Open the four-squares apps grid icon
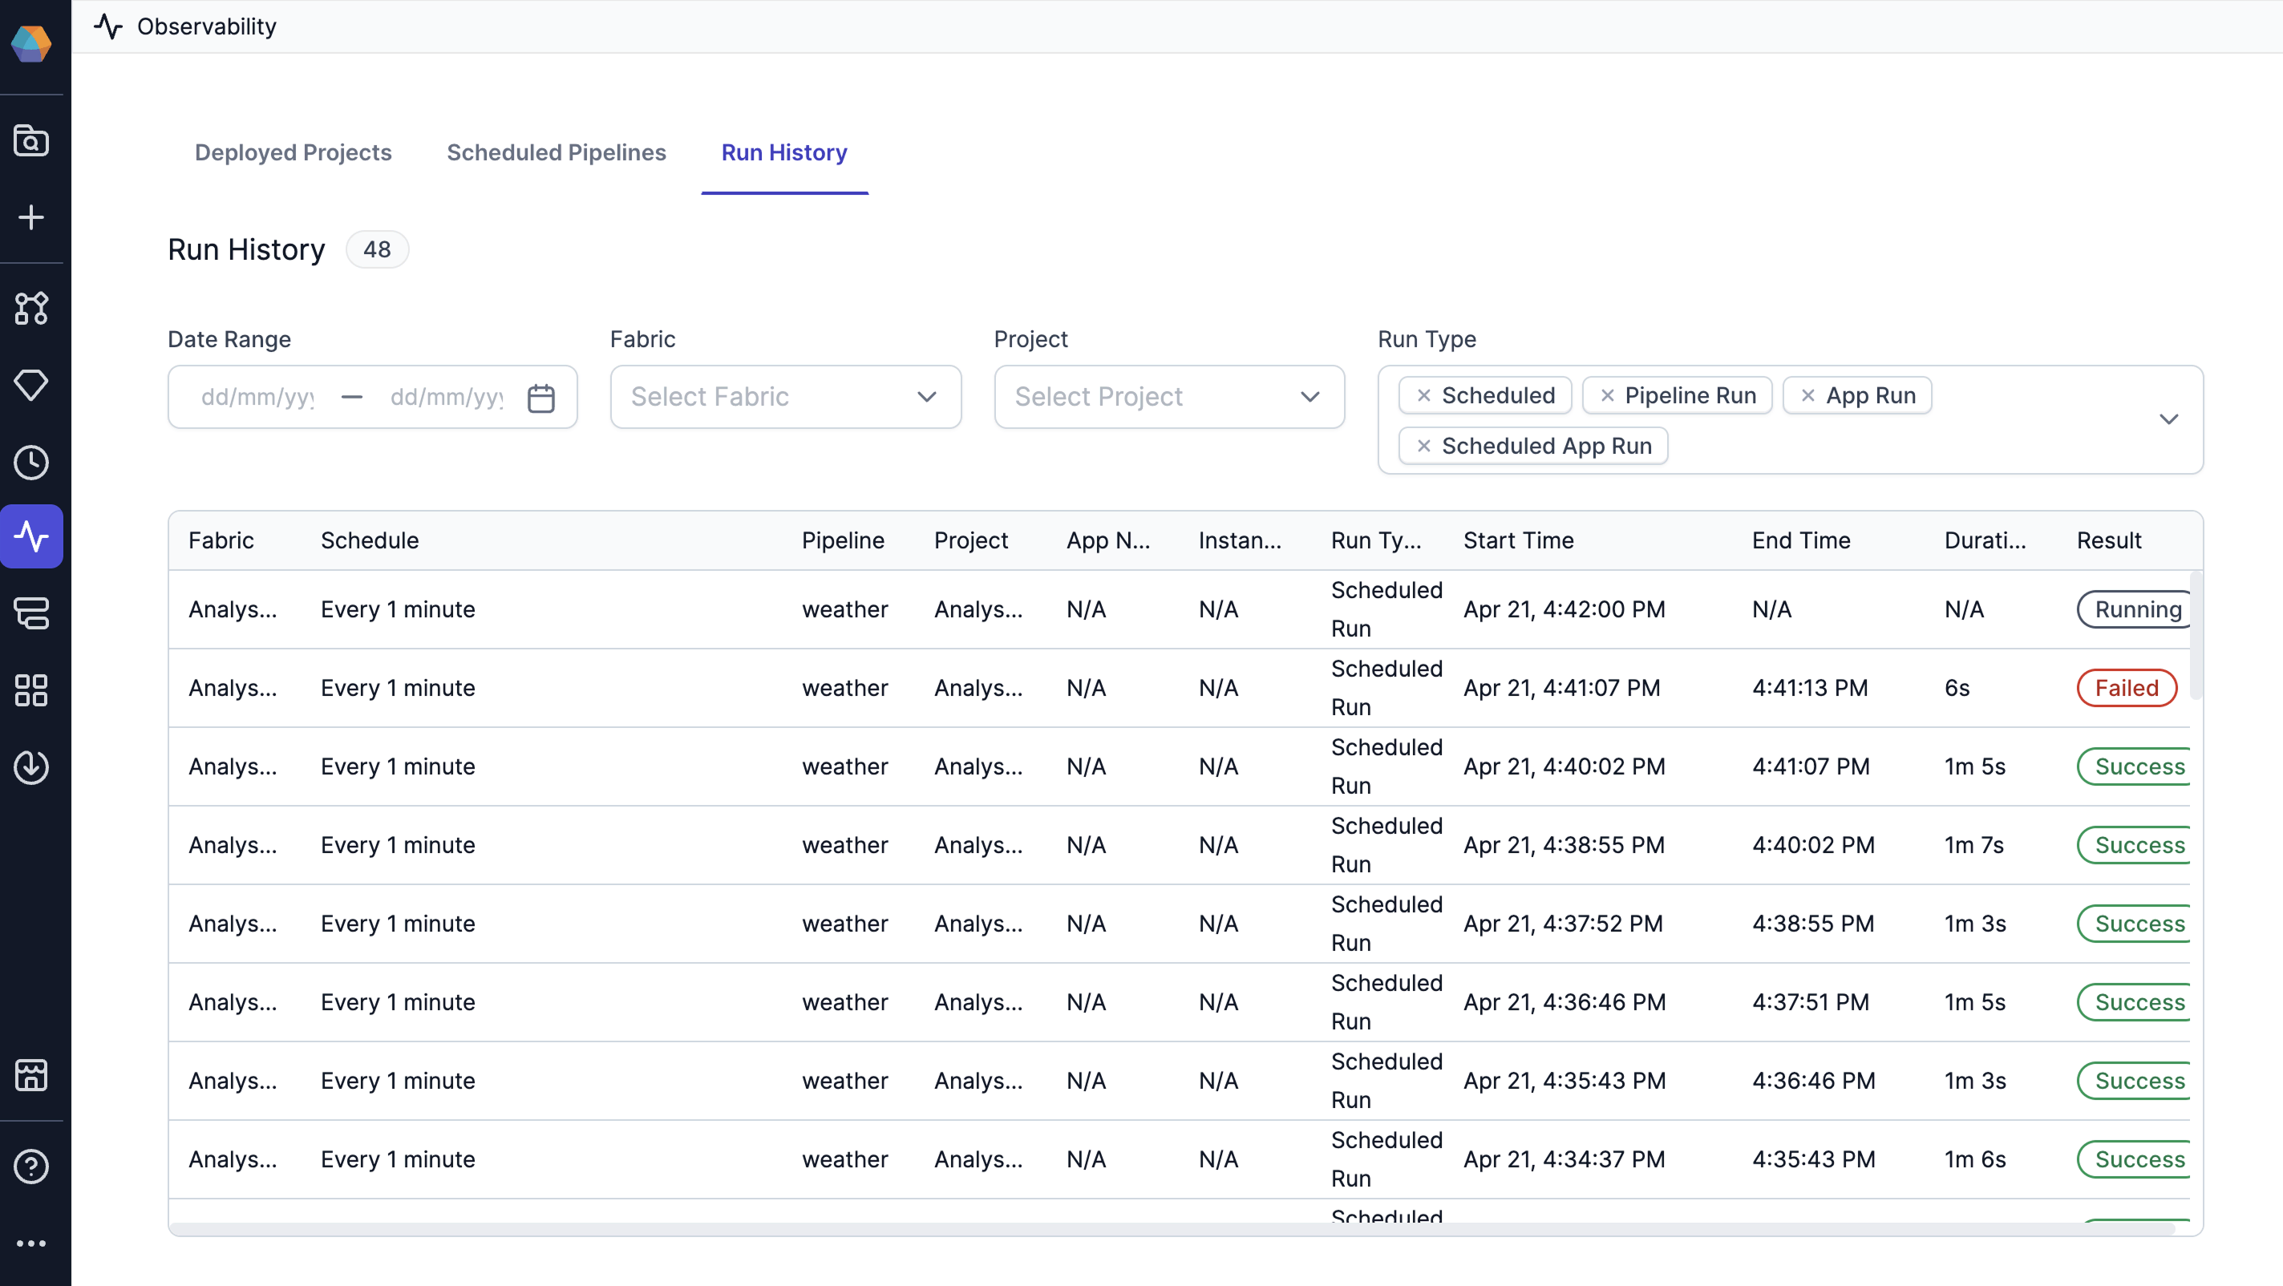Viewport: 2283px width, 1286px height. (31, 690)
